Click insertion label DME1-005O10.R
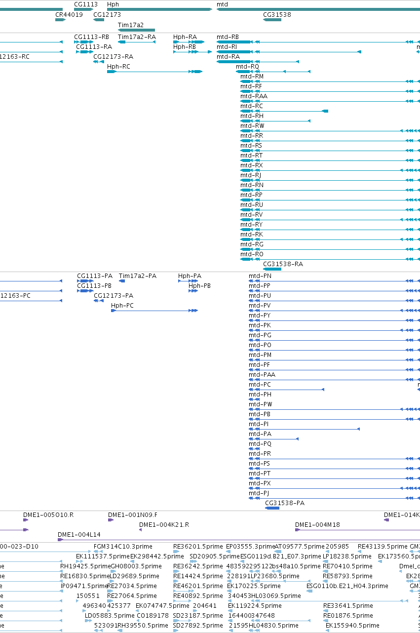420x633 pixels. point(48,515)
